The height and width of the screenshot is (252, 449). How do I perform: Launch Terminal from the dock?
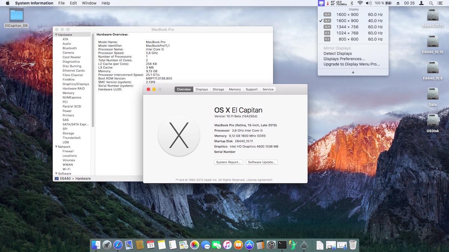pyautogui.click(x=282, y=245)
